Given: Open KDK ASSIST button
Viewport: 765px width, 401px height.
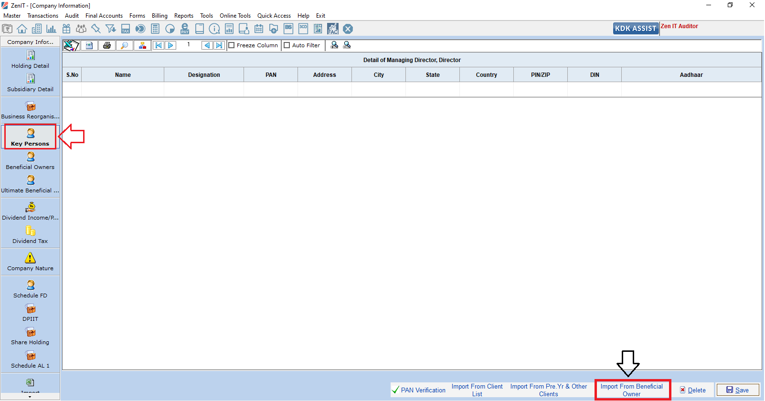Looking at the screenshot, I should 636,28.
